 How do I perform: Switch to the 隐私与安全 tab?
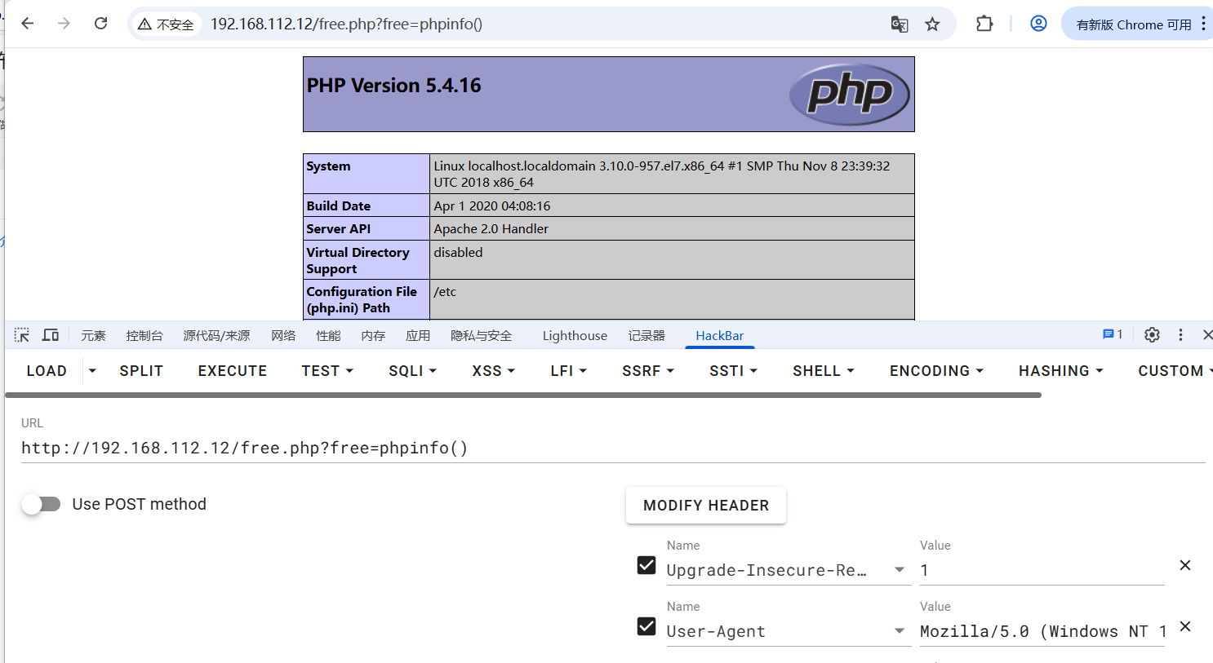click(482, 335)
